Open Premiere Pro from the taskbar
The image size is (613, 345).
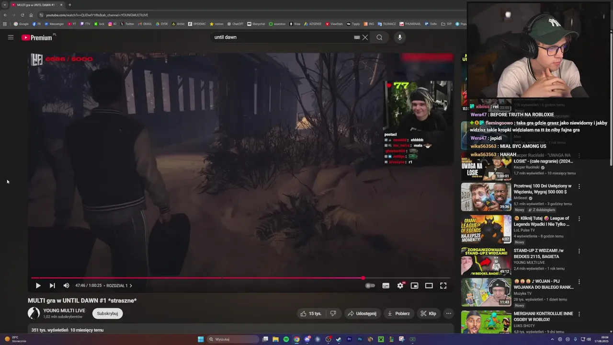pyautogui.click(x=349, y=339)
